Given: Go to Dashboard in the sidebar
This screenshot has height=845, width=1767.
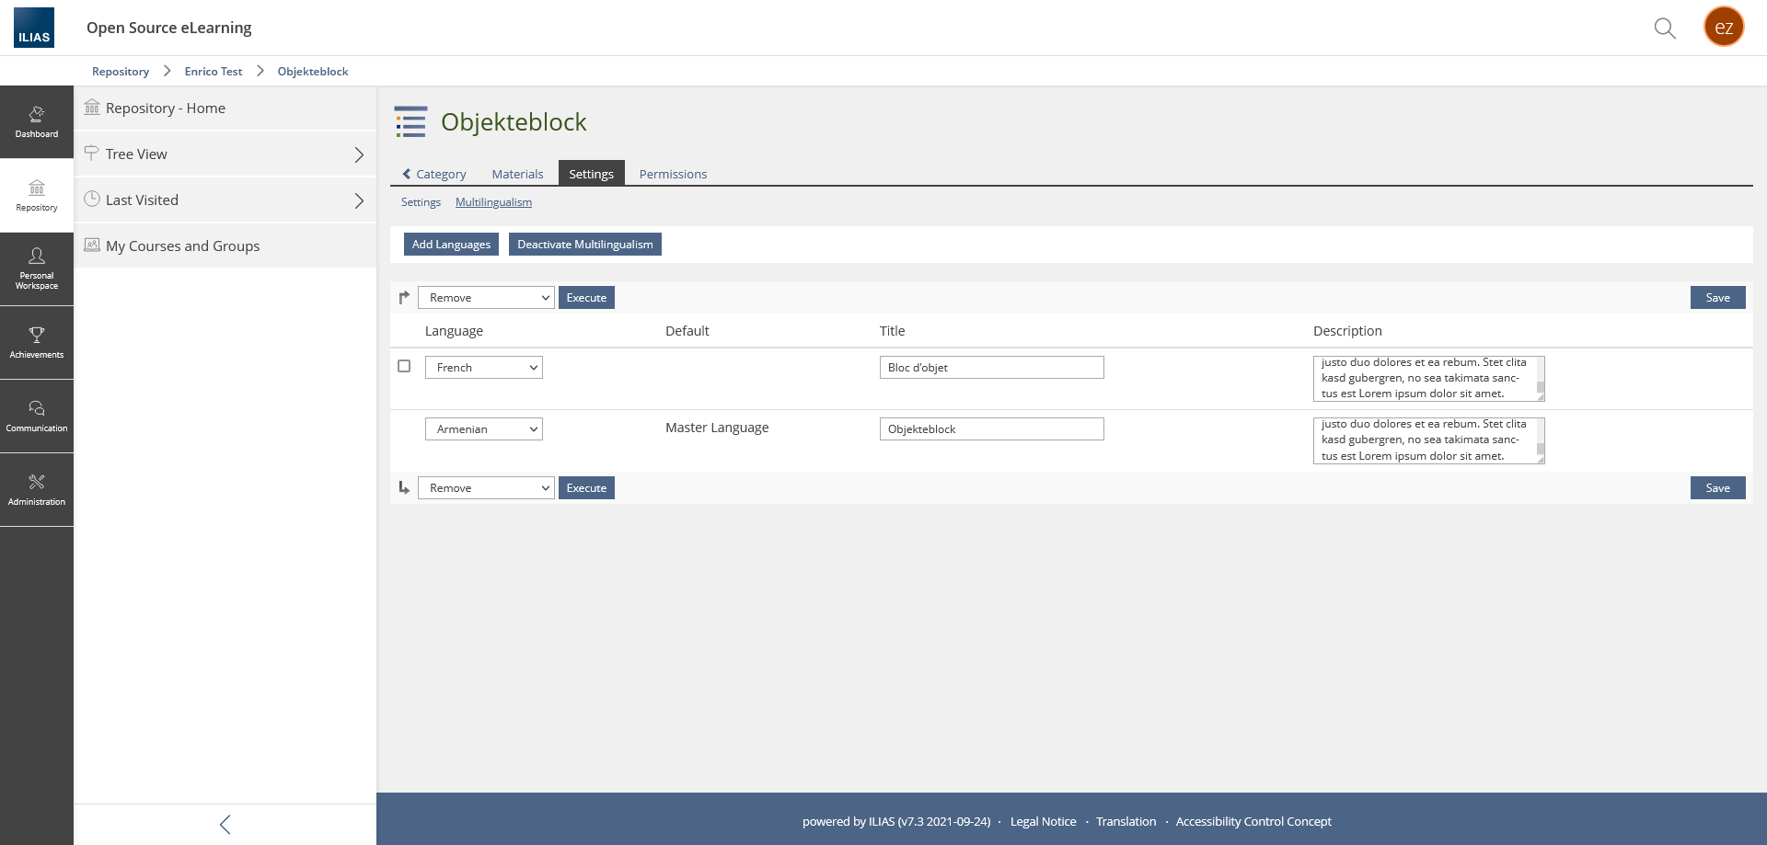Looking at the screenshot, I should tap(37, 122).
